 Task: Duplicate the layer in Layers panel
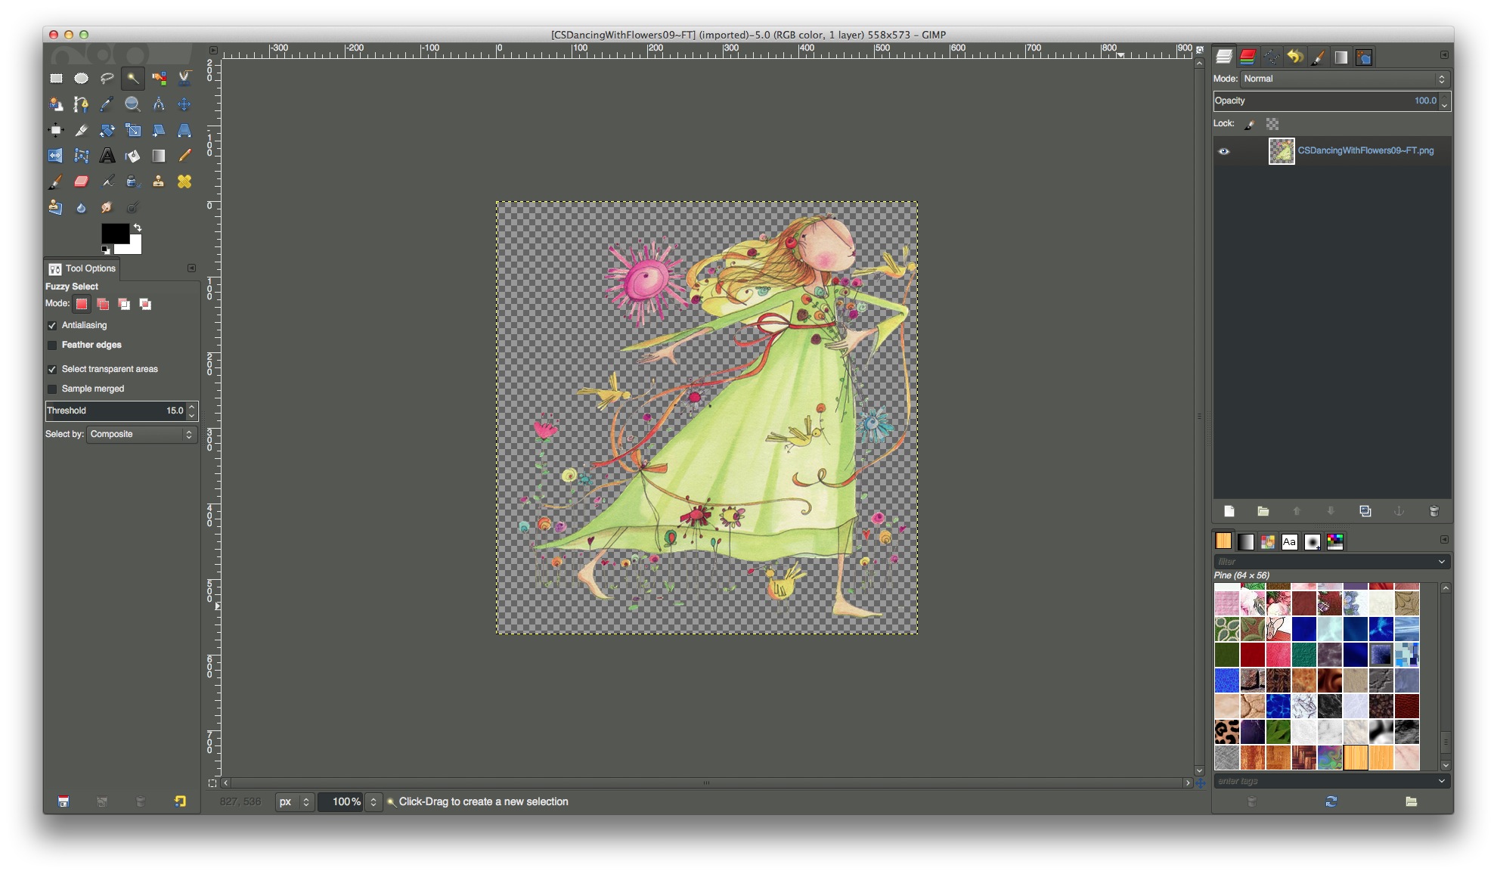pyautogui.click(x=1365, y=511)
